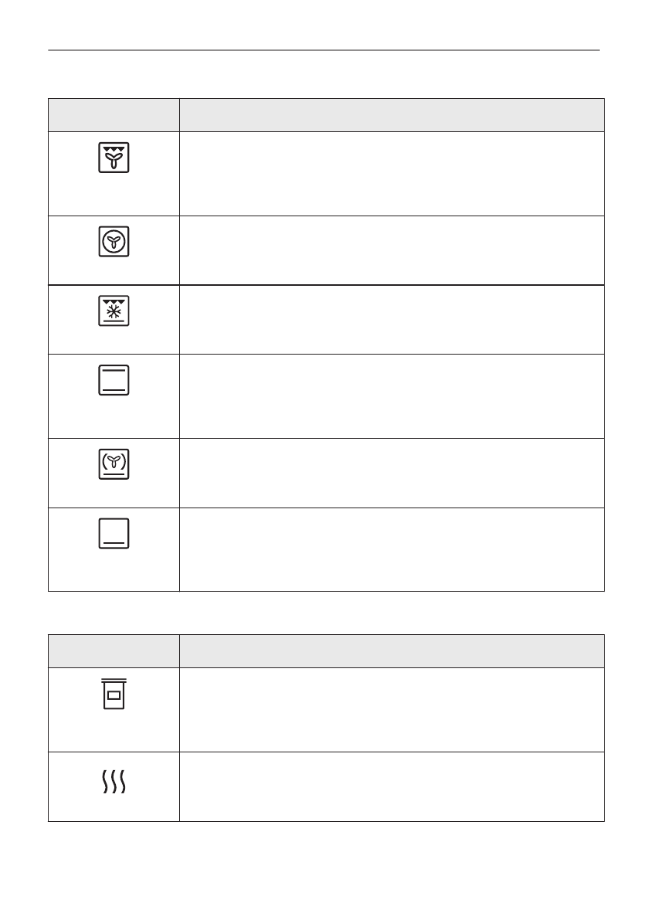Click the snowflake defrost icon

[114, 311]
